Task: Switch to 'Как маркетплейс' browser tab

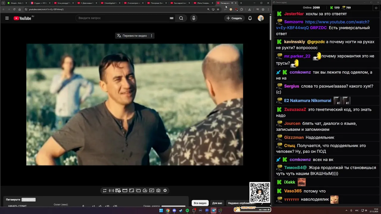Action: pos(180,3)
